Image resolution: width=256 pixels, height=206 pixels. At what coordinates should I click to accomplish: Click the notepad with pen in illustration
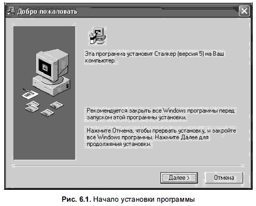30,93
